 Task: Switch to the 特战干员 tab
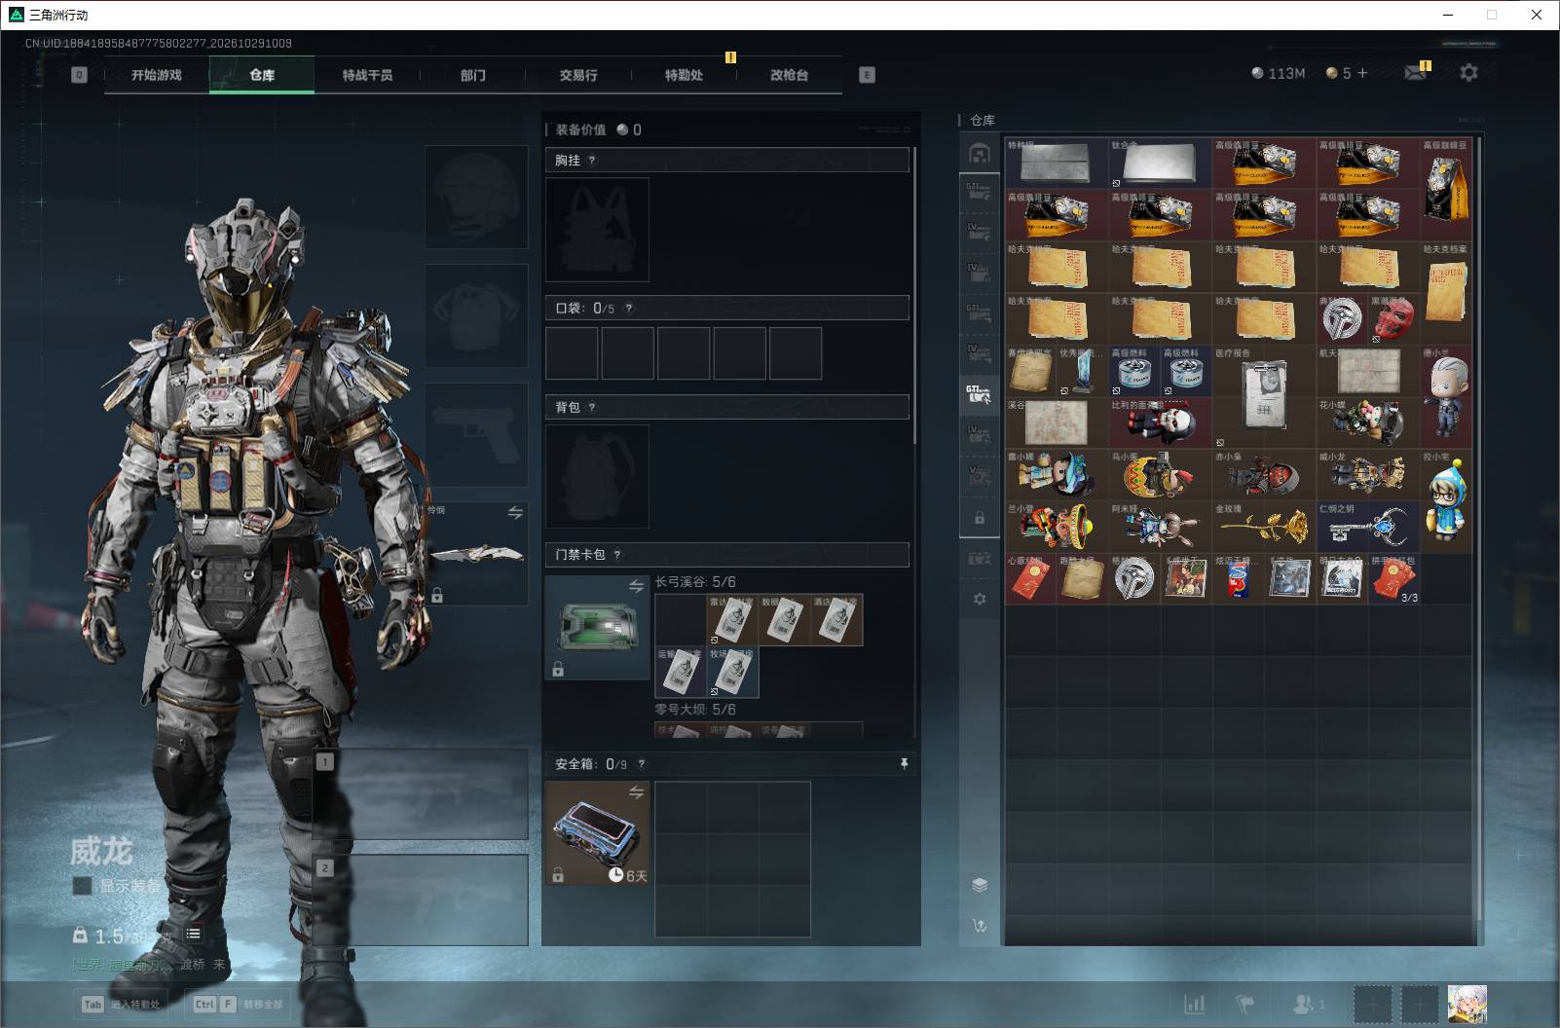[x=367, y=75]
